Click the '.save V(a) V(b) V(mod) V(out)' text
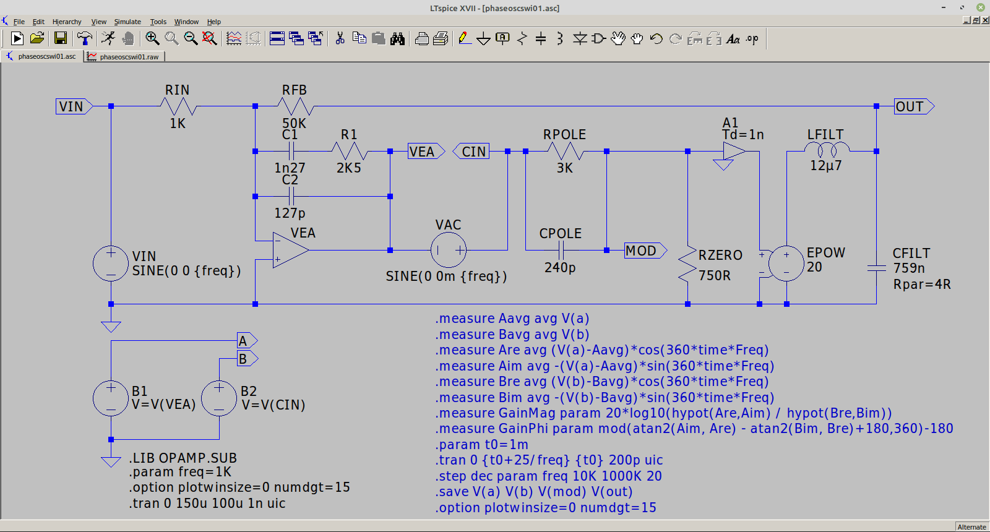 534,492
